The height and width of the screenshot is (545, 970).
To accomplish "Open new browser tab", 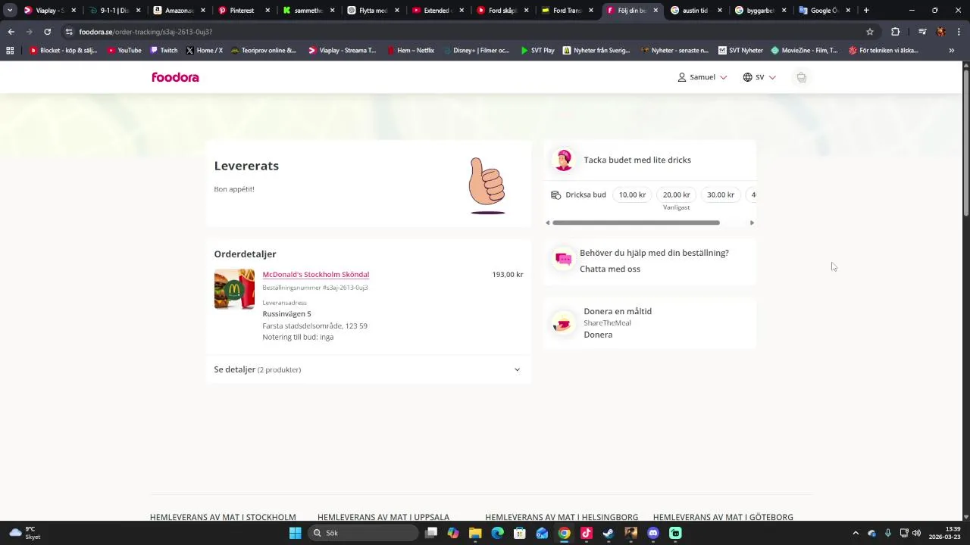I will coord(866,11).
